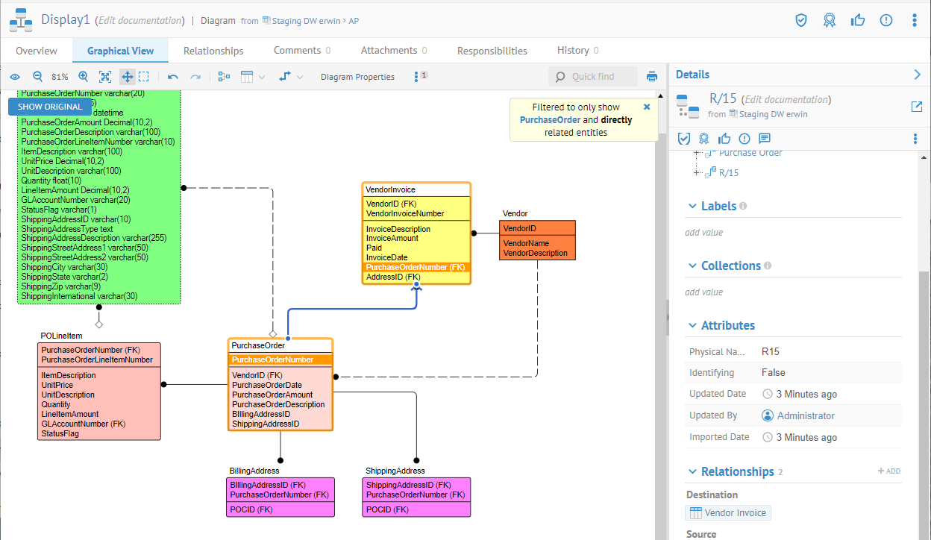This screenshot has height=540, width=931.
Task: Expand the R/15 tree node
Action: click(698, 173)
